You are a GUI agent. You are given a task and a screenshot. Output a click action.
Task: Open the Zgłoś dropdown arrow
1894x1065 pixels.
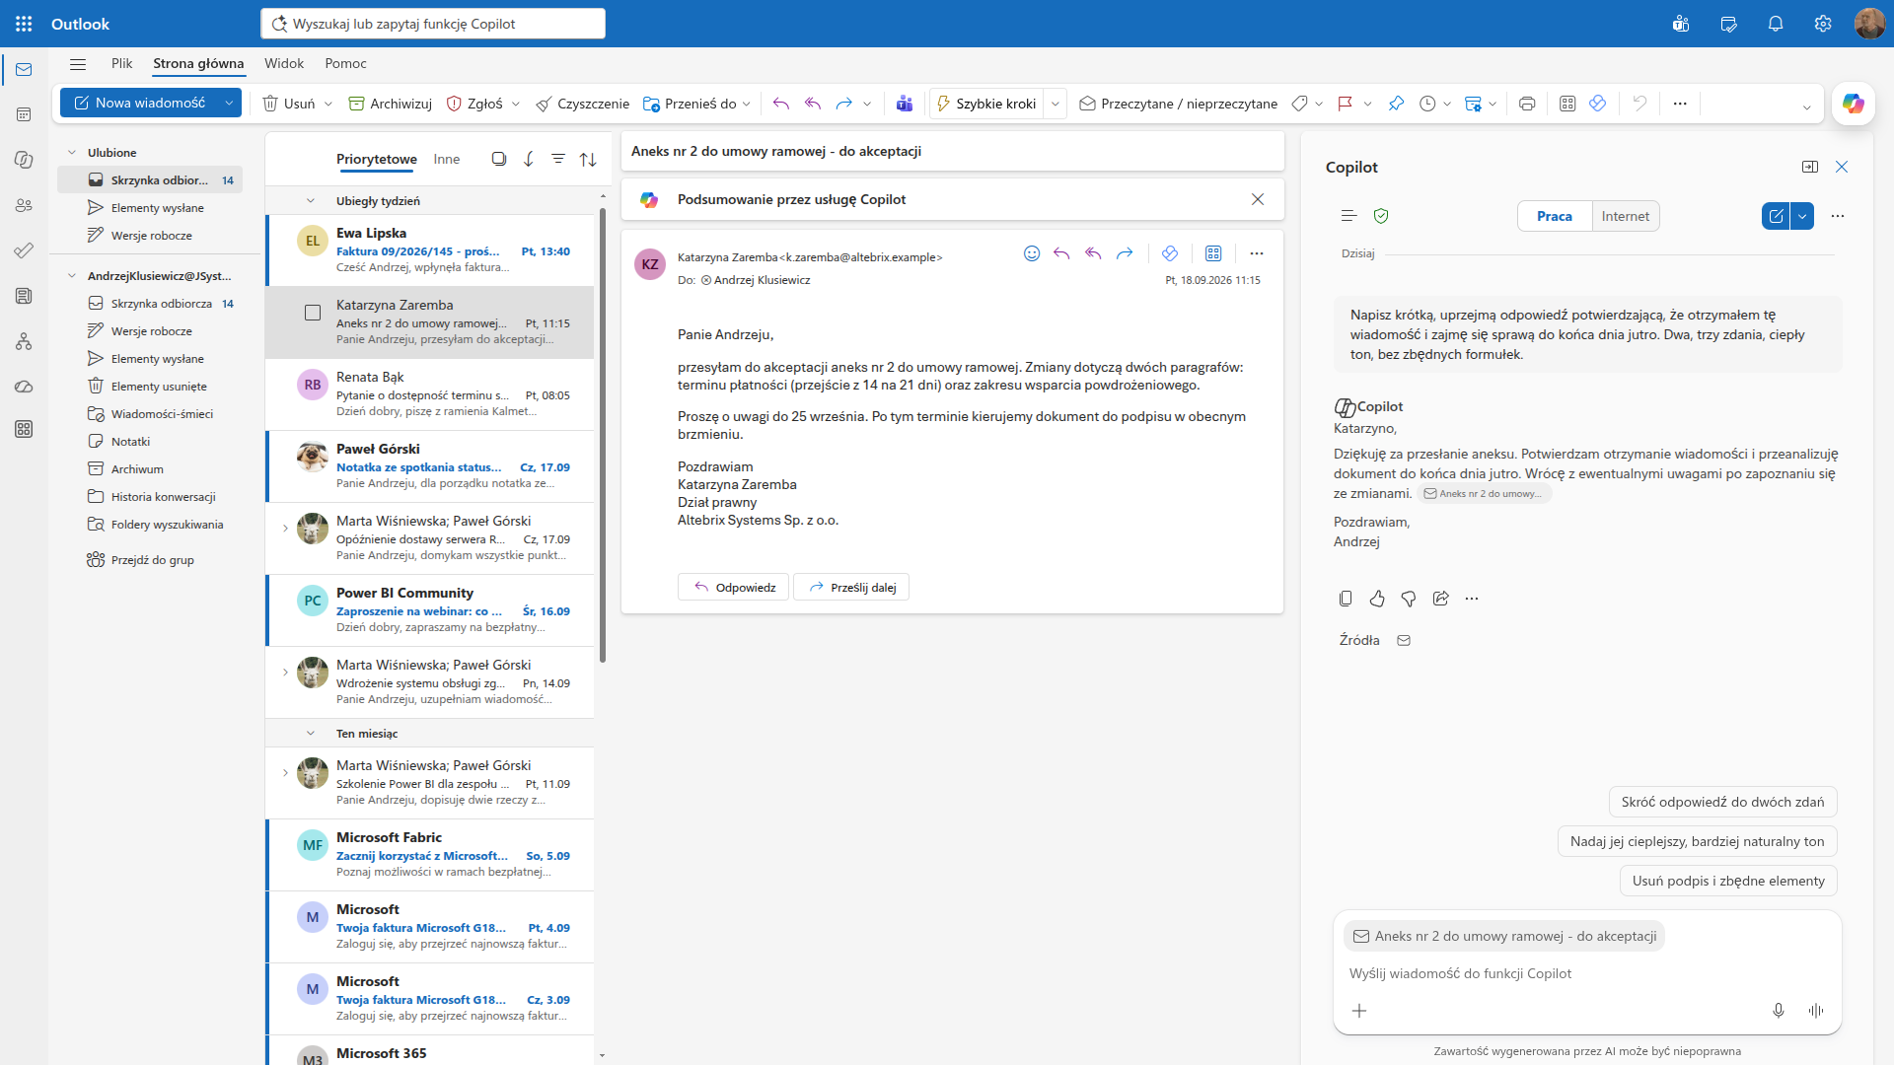[516, 104]
